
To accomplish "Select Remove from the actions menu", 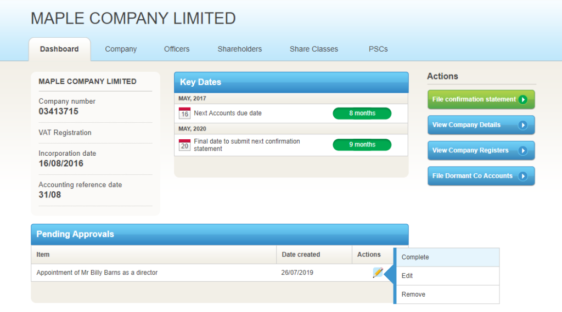I will [413, 294].
